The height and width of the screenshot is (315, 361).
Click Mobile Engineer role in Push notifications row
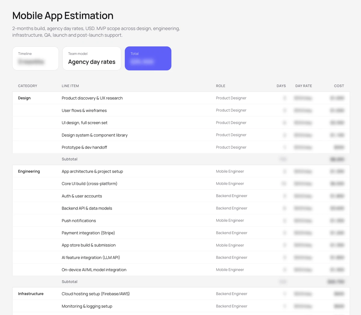click(230, 221)
